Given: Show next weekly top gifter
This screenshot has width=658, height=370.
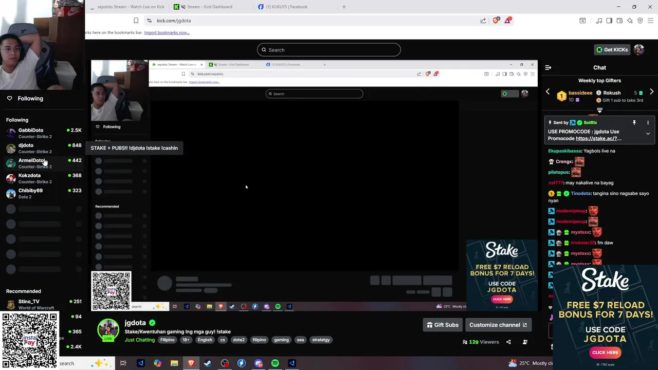Looking at the screenshot, I should coord(651,92).
